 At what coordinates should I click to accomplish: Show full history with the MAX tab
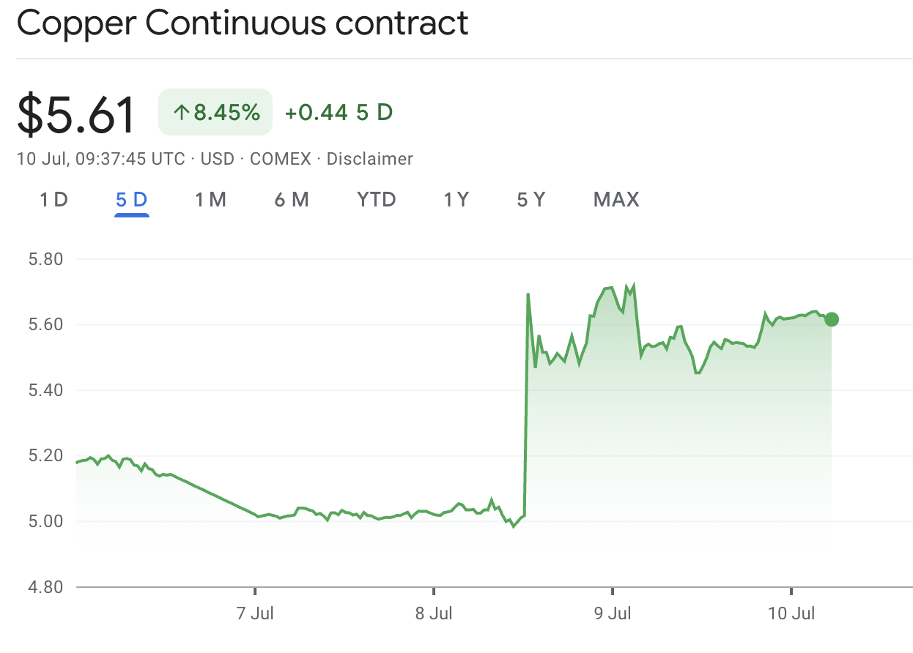click(616, 199)
